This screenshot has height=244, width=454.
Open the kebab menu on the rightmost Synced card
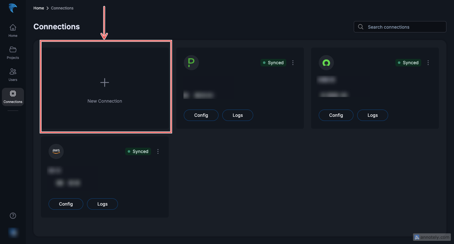[x=428, y=63]
